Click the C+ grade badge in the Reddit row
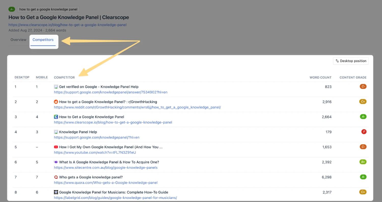382x202 pixels. [363, 102]
